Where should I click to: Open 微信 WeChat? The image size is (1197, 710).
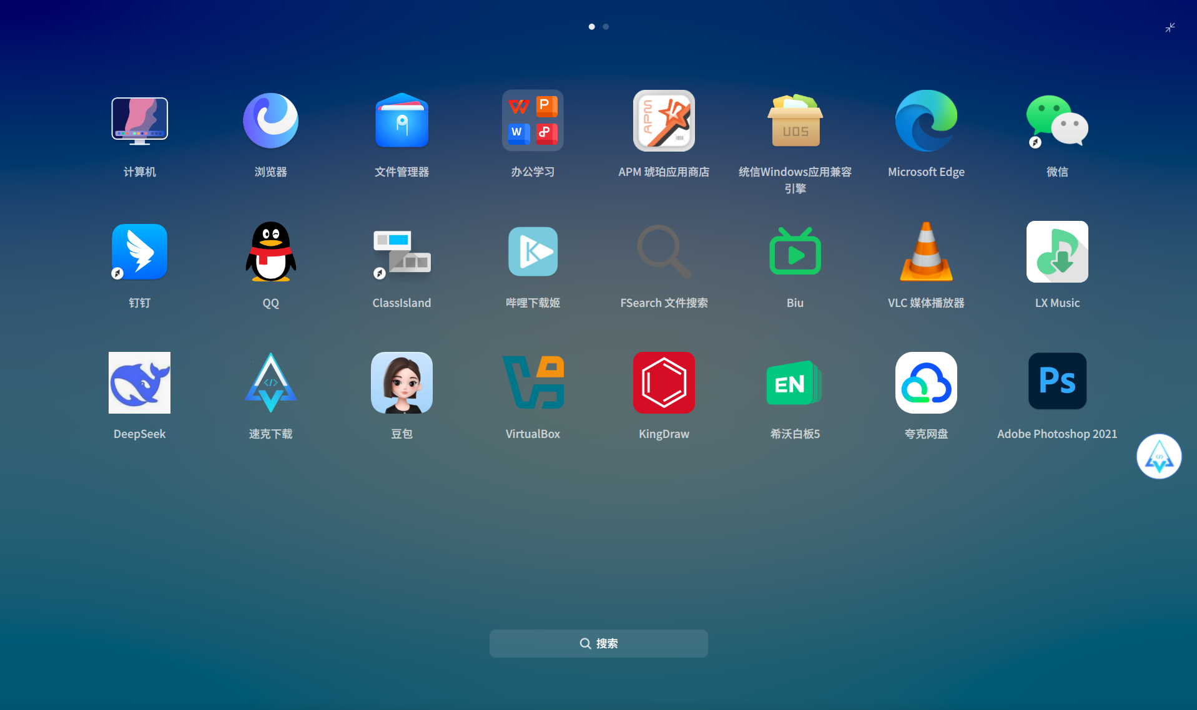(1057, 120)
